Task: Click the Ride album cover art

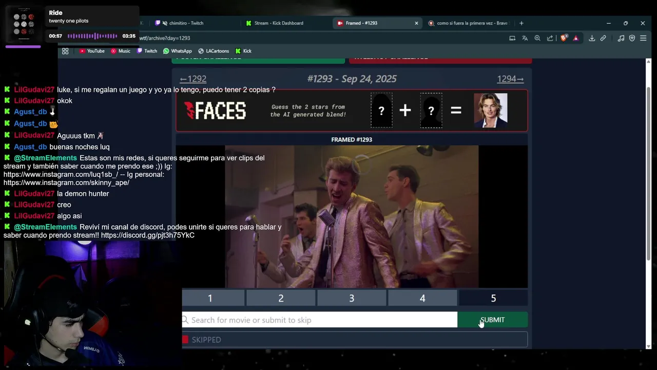Action: click(x=23, y=24)
